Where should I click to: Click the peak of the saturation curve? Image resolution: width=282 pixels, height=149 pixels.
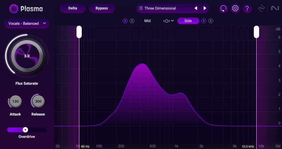(x=142, y=64)
